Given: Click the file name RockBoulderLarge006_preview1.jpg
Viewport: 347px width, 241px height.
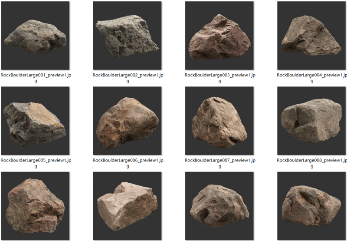Looking at the screenshot, I should [x=128, y=163].
